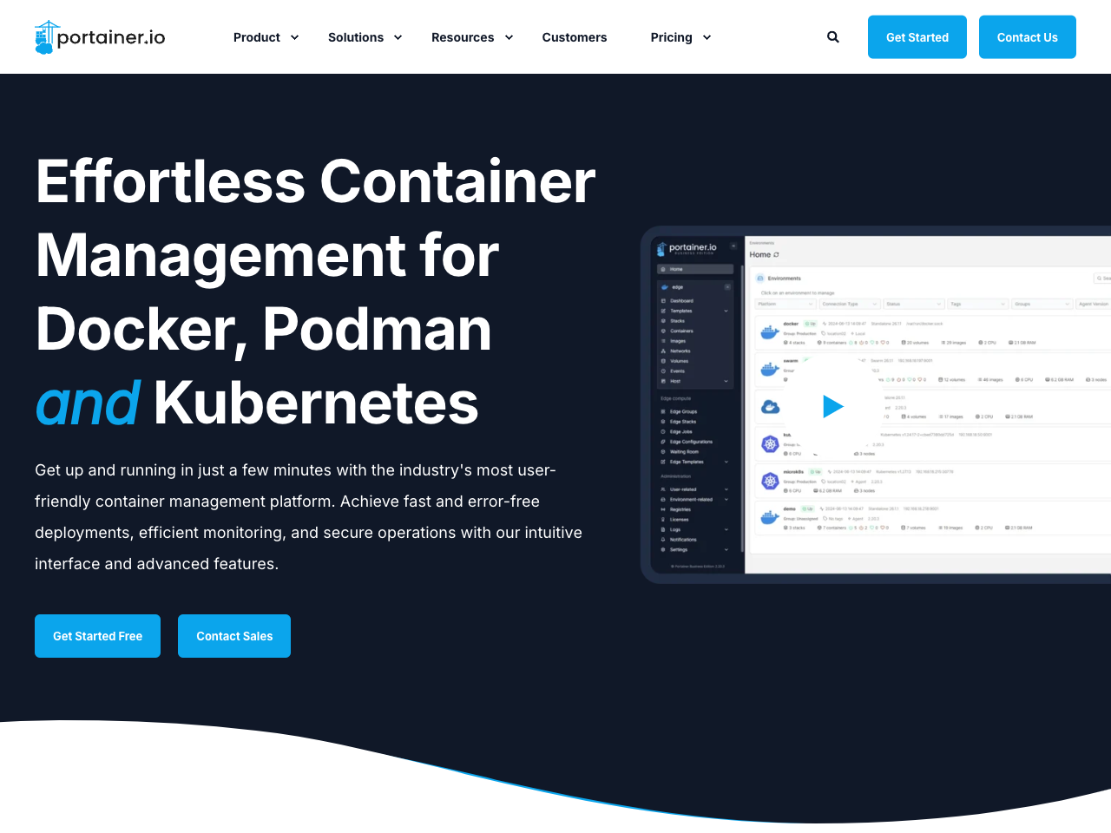Go to the Customers page
Screen dimensions: 1111x833
tap(575, 37)
